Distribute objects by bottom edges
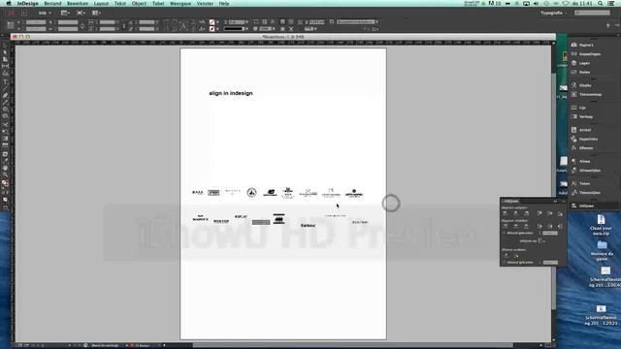Image resolution: width=621 pixels, height=349 pixels. [526, 226]
